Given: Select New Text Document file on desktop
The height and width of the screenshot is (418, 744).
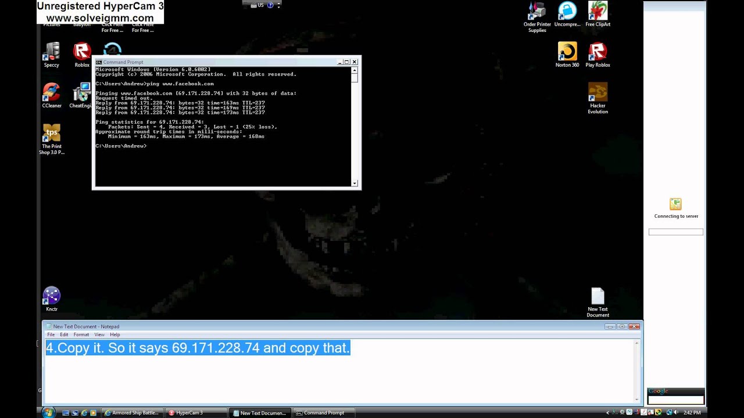Looking at the screenshot, I should (x=598, y=303).
